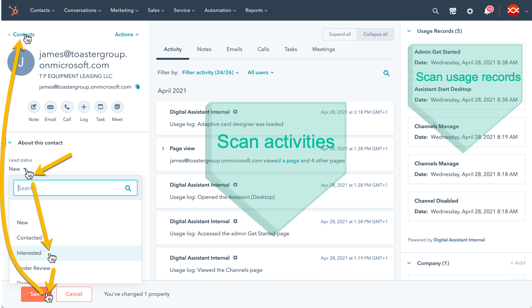Open the Lead status New dropdown

[18, 169]
